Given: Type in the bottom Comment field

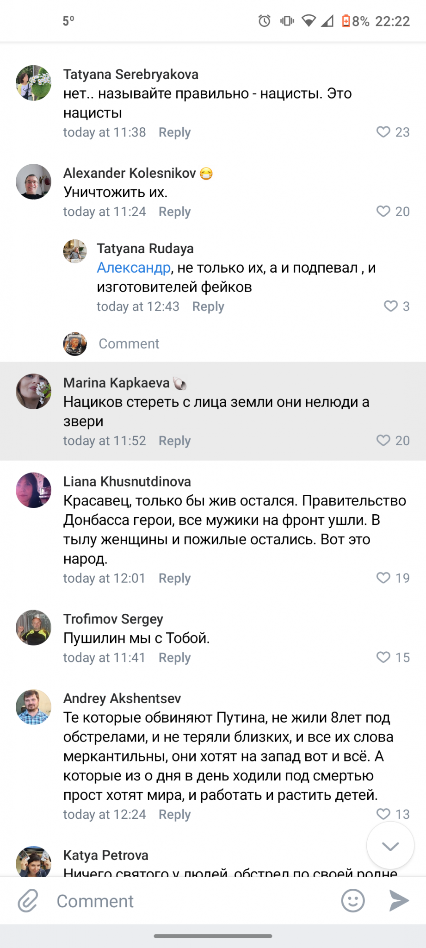Looking at the screenshot, I should 185,901.
